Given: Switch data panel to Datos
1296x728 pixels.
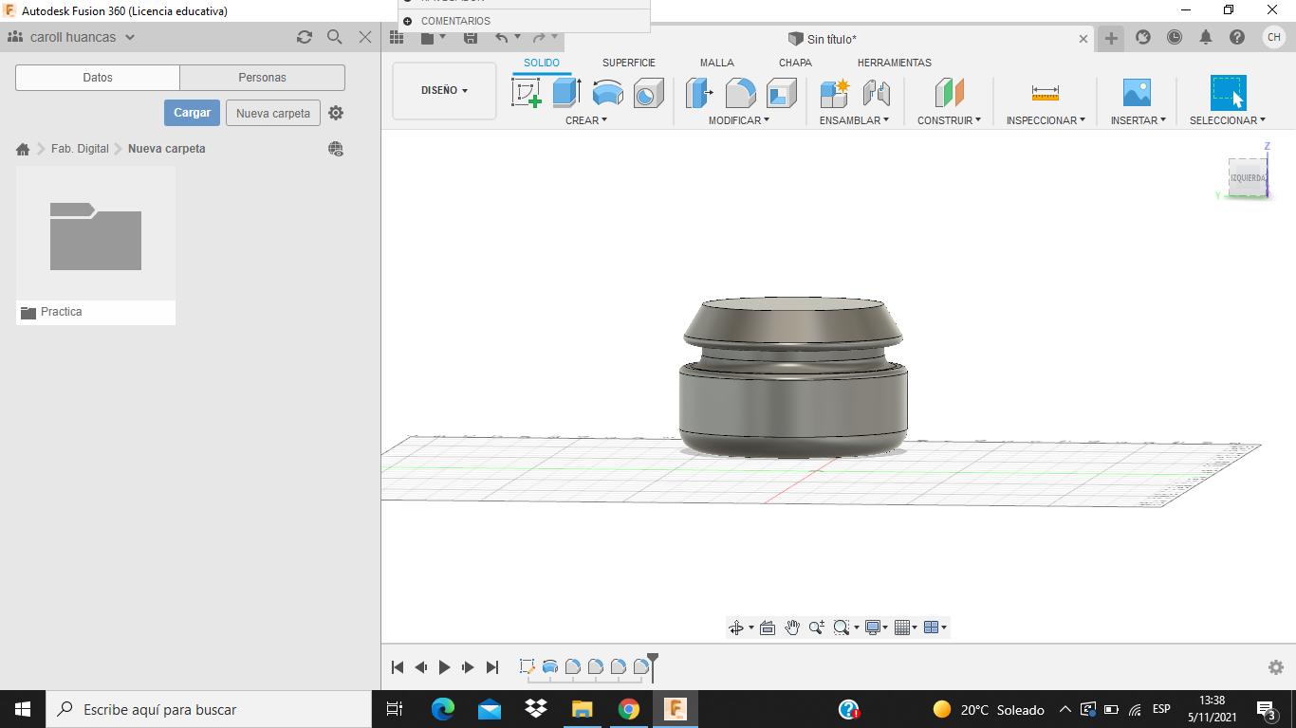Looking at the screenshot, I should (x=98, y=78).
